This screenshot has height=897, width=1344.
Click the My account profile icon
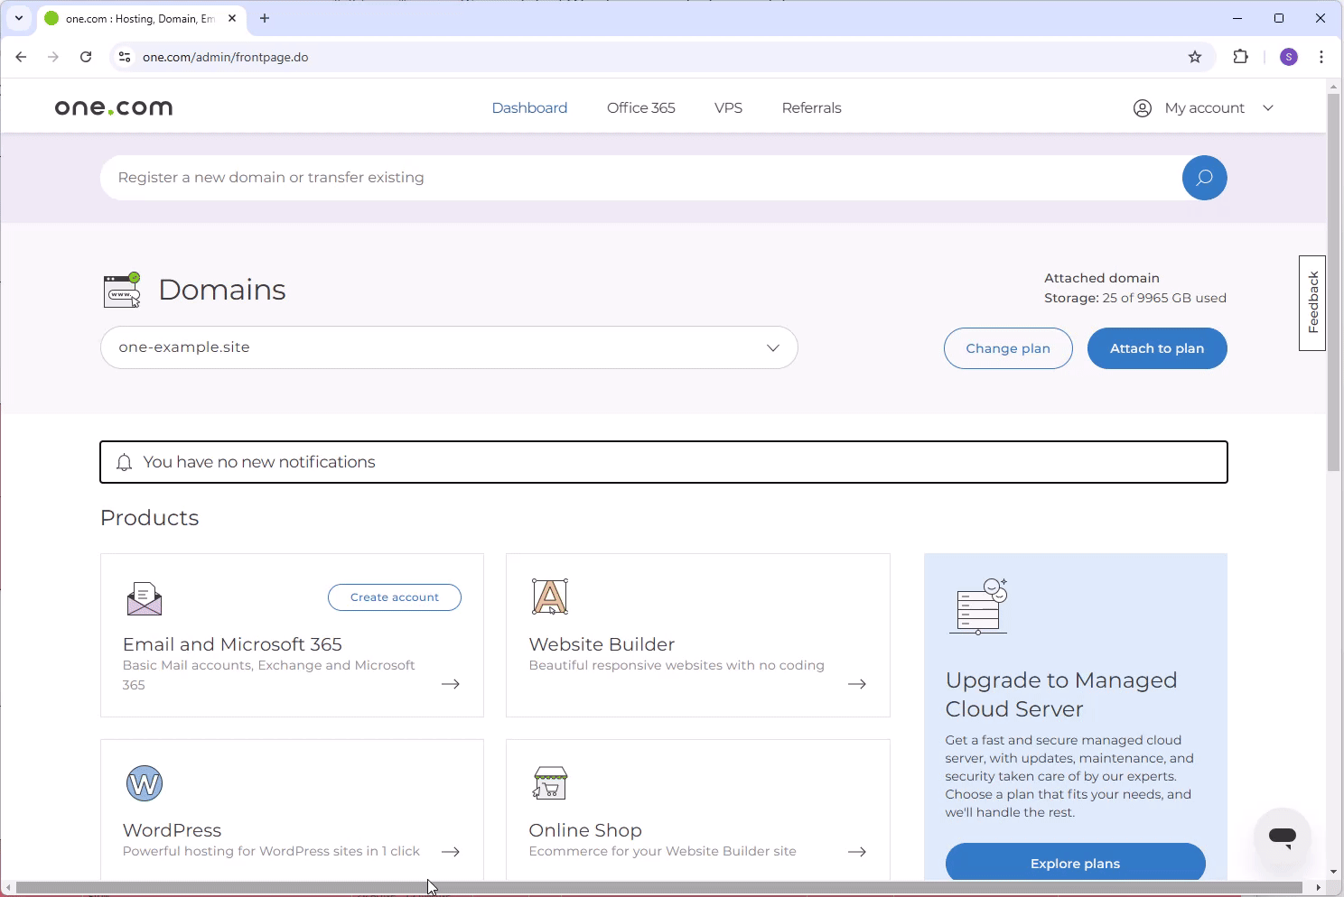click(1142, 107)
